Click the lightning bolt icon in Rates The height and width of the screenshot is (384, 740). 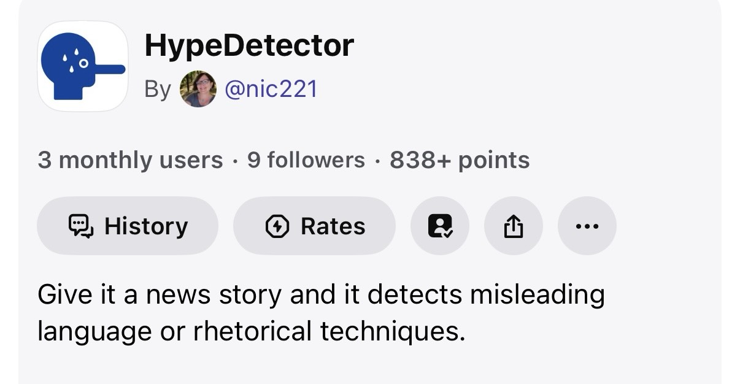click(x=277, y=226)
